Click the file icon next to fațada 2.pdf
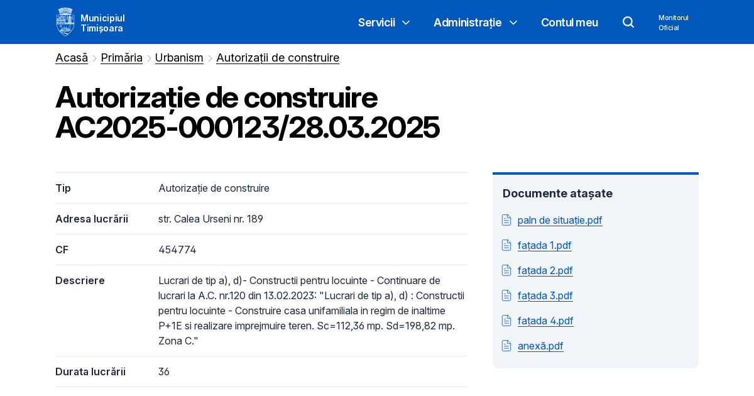 (506, 270)
